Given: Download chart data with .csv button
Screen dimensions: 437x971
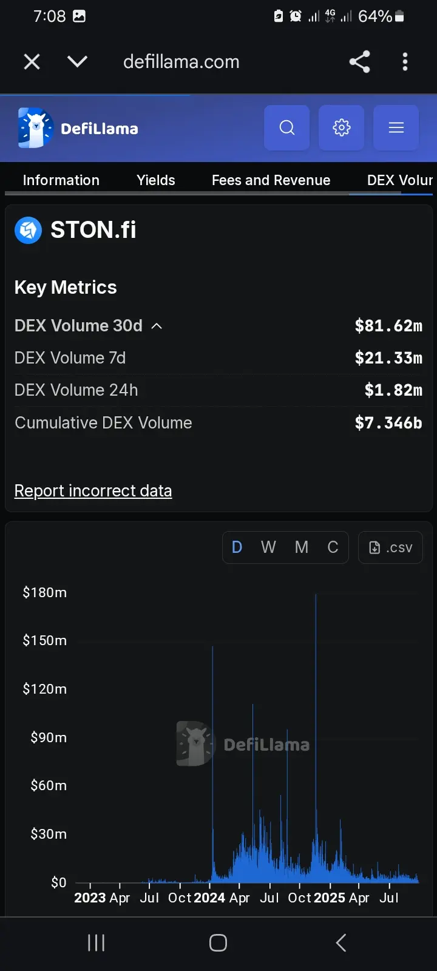Looking at the screenshot, I should click(x=390, y=547).
